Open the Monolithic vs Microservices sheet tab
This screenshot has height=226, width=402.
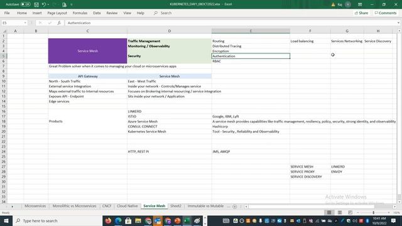point(74,206)
